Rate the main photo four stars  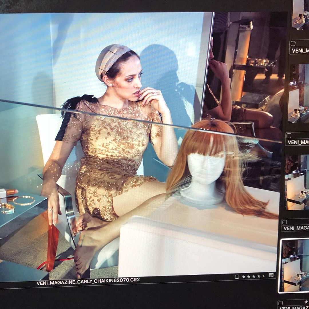259,276
